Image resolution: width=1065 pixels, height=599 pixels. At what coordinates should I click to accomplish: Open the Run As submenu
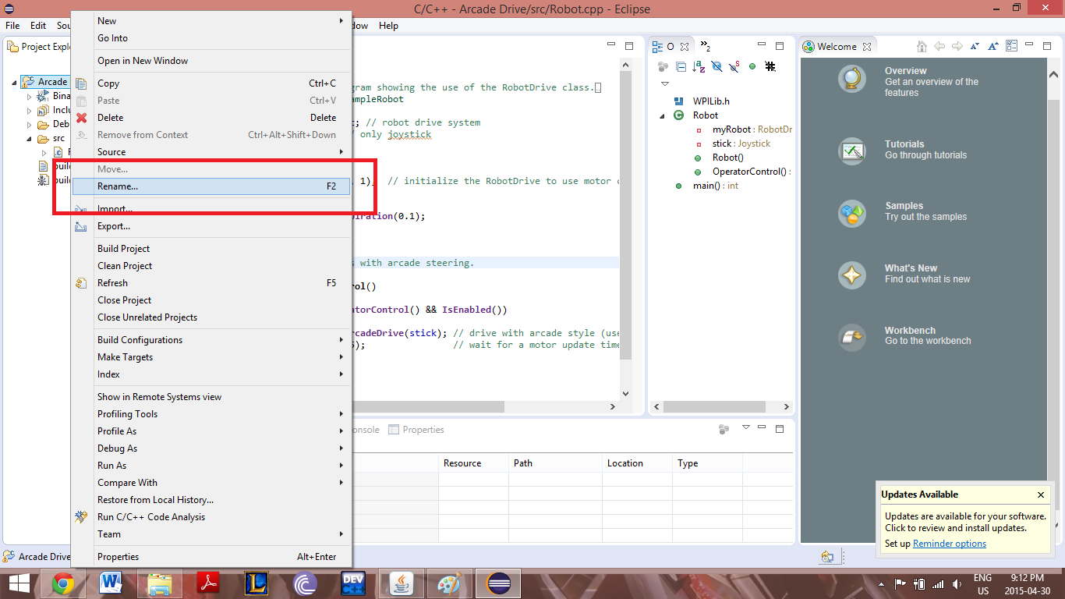tap(211, 466)
